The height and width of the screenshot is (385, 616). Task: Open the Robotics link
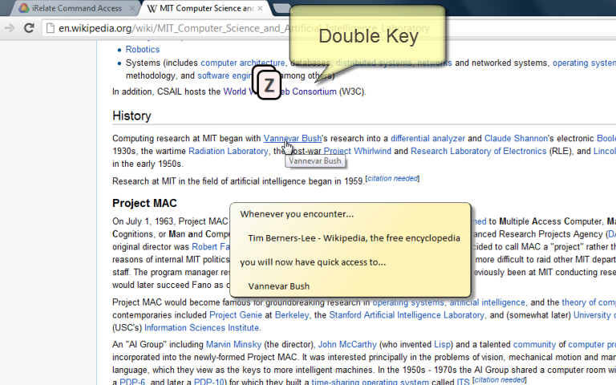(x=143, y=50)
